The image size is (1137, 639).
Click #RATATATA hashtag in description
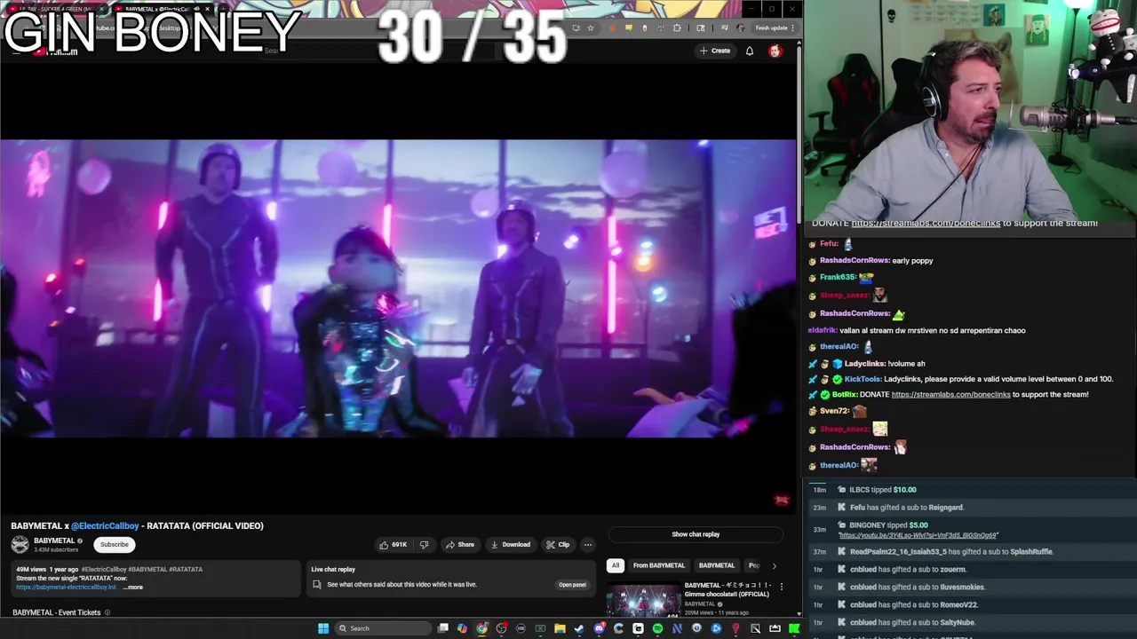tap(186, 569)
